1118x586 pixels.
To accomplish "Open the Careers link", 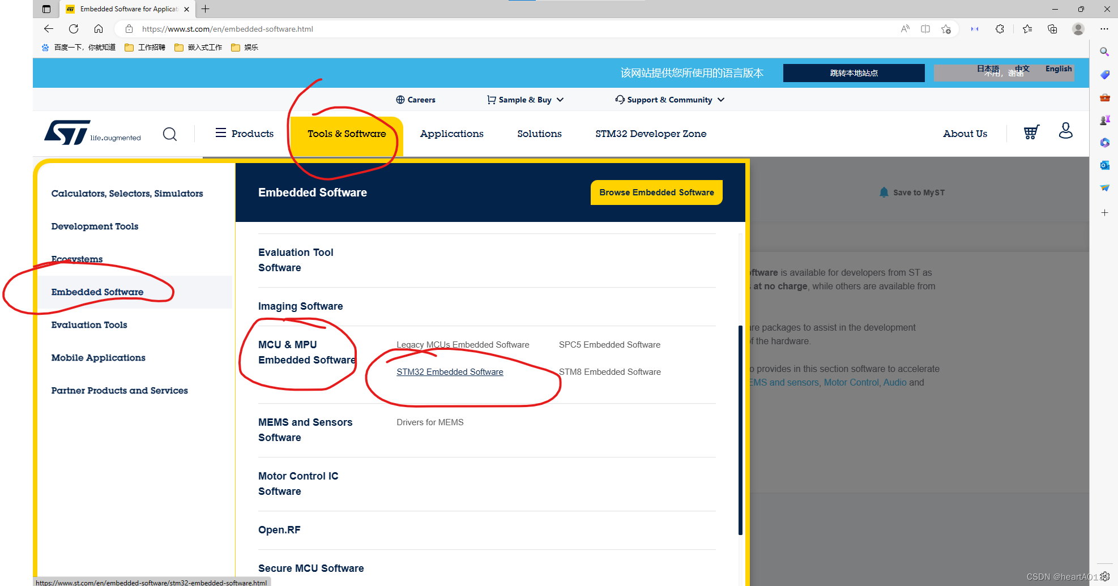I will pyautogui.click(x=416, y=100).
